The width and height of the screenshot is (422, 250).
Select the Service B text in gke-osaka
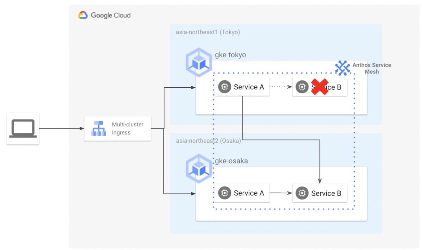[x=326, y=193]
